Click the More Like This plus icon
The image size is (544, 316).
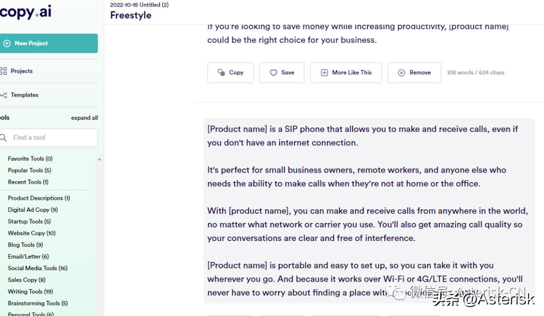click(x=324, y=72)
